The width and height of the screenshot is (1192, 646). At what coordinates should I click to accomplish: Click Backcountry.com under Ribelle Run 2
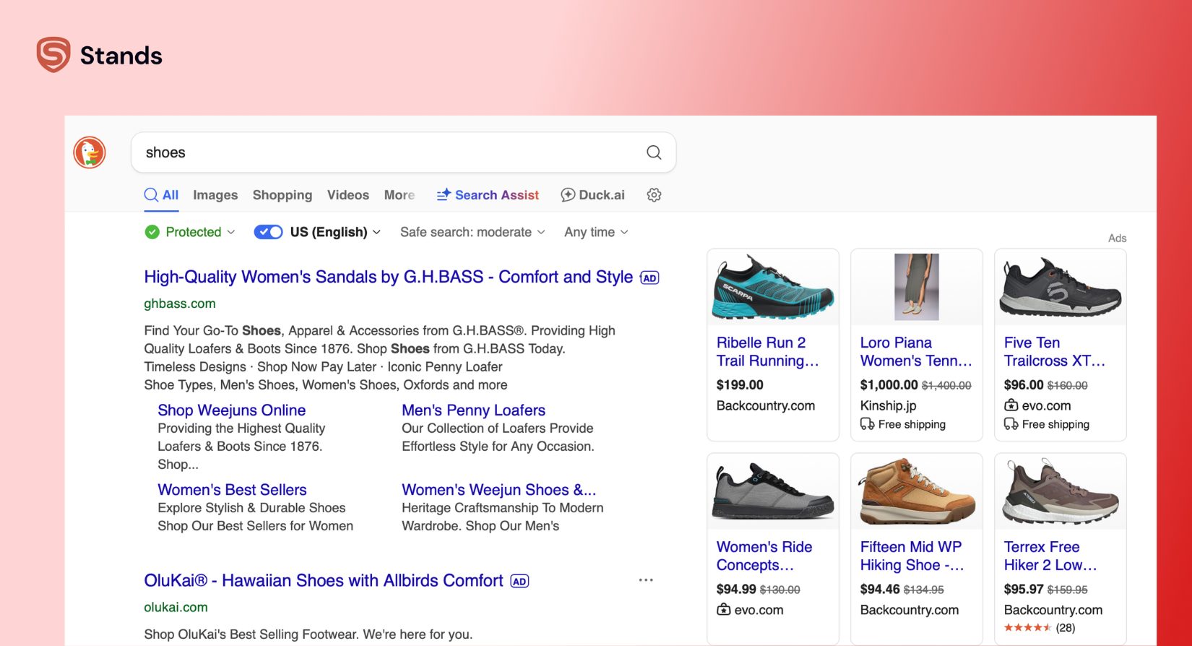[x=766, y=406]
